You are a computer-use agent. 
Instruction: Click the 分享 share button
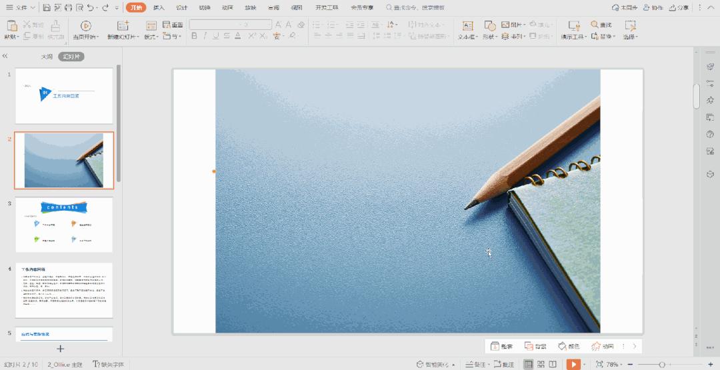click(x=679, y=7)
